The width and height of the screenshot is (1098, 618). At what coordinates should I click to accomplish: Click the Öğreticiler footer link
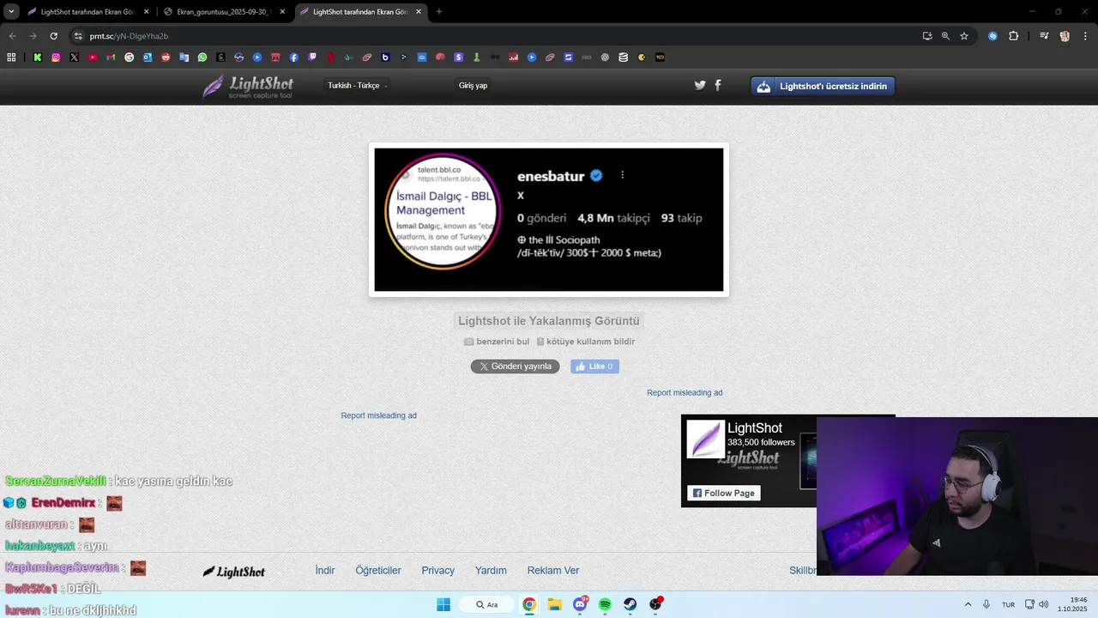pyautogui.click(x=378, y=571)
